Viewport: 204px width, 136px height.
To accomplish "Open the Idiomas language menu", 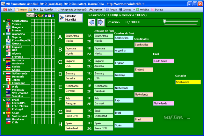I will pyautogui.click(x=125, y=10).
